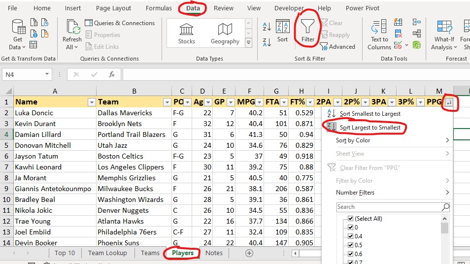470x264 pixels.
Task: Uncheck the 0.5 value checkbox
Action: point(350,245)
